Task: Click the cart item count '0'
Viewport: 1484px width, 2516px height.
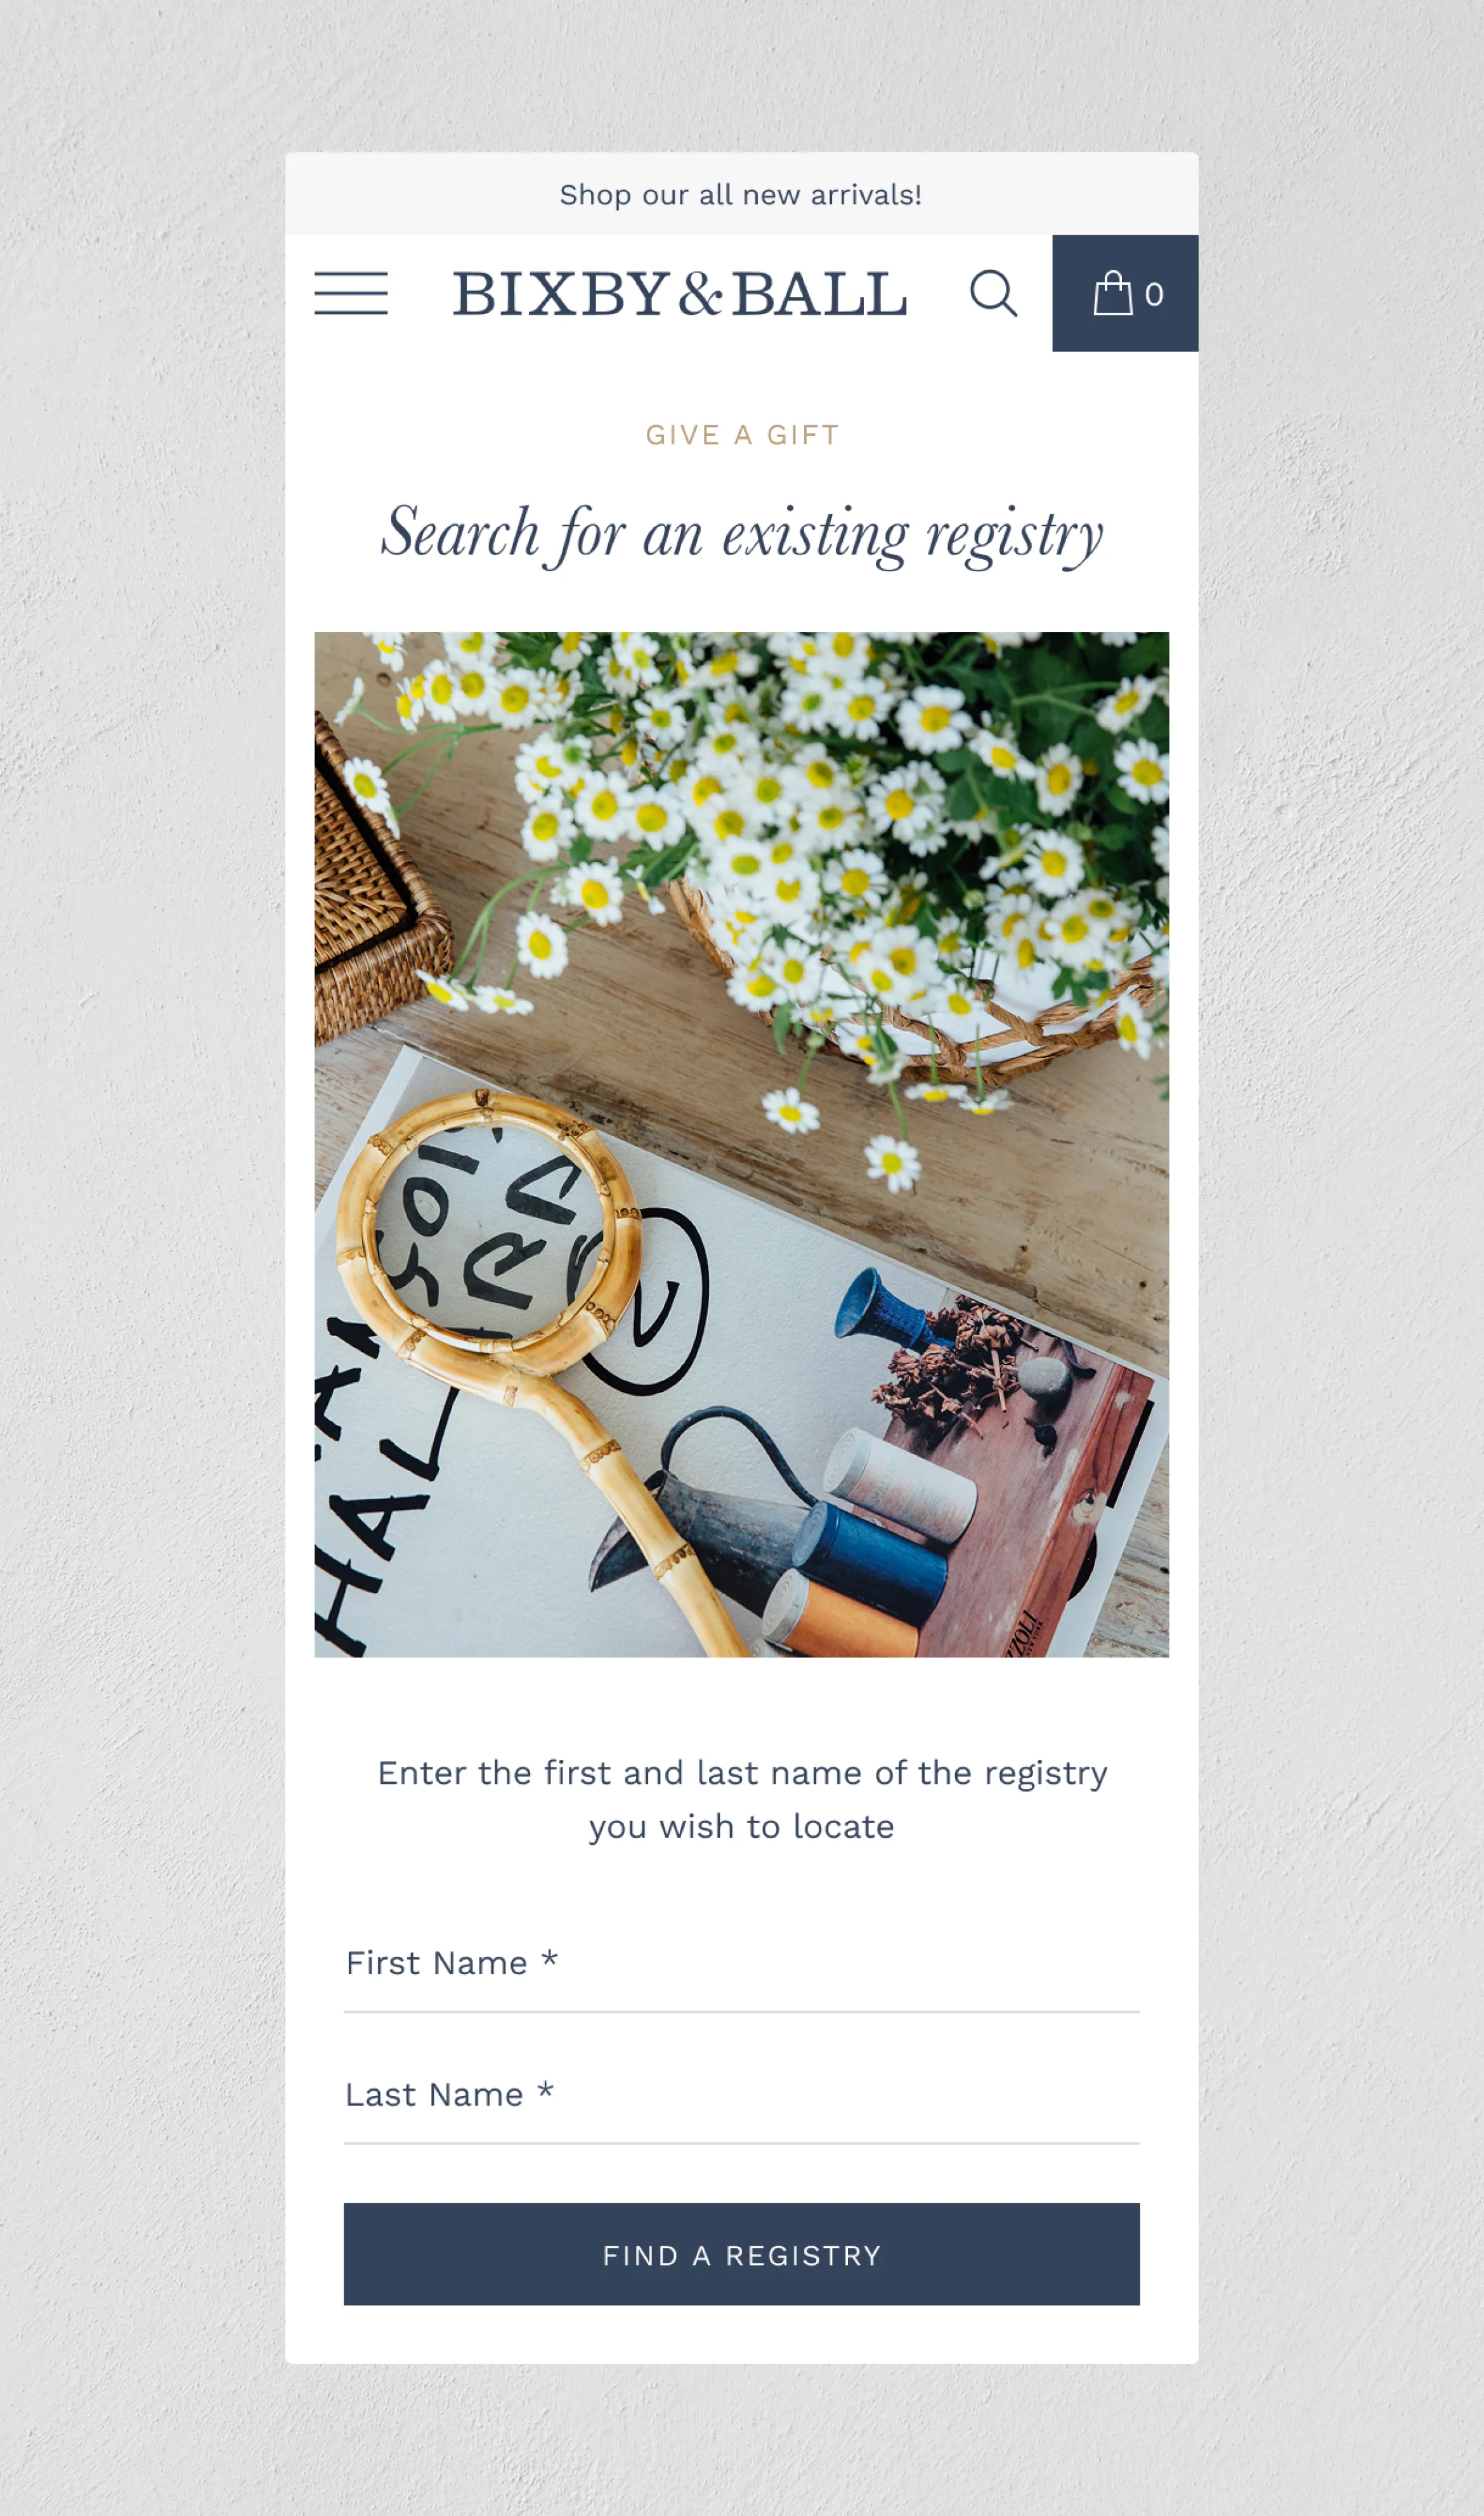Action: point(1154,295)
